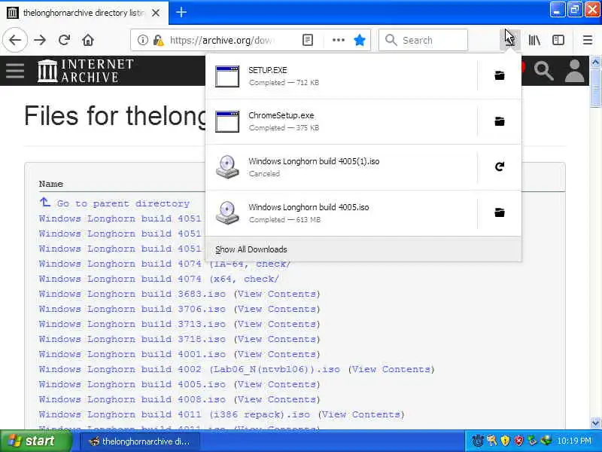Open a new tab with plus button
Screen dimensions: 602x452
tap(181, 12)
